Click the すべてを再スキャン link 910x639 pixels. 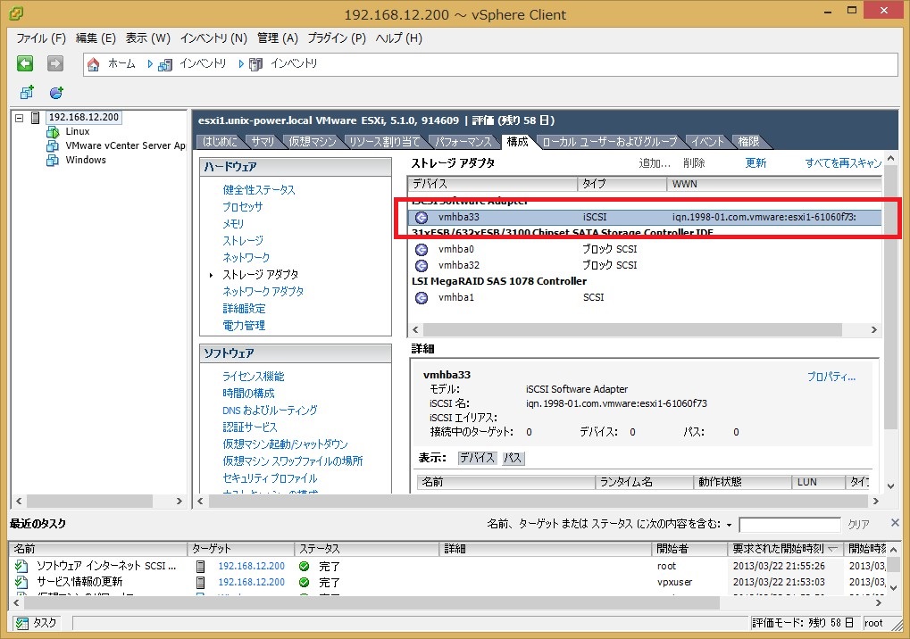843,163
